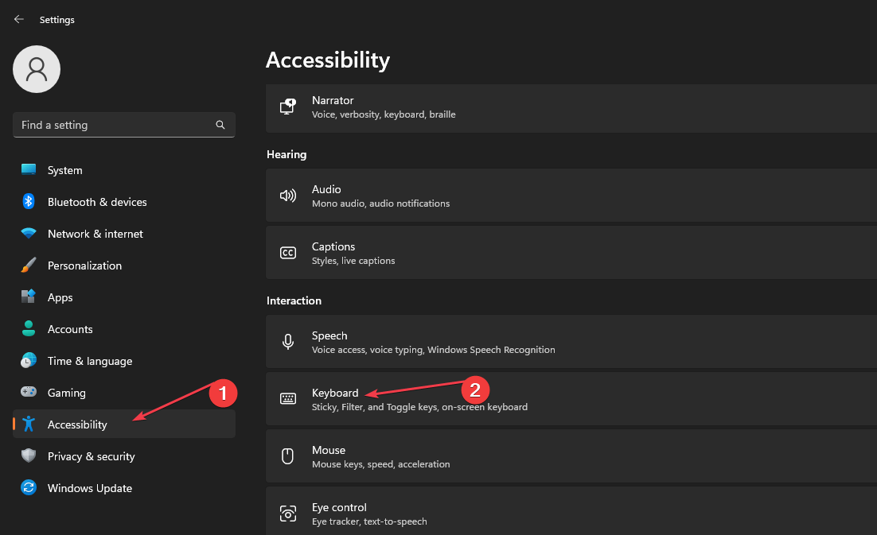
Task: Select Accessibility in the sidebar
Action: (124, 424)
